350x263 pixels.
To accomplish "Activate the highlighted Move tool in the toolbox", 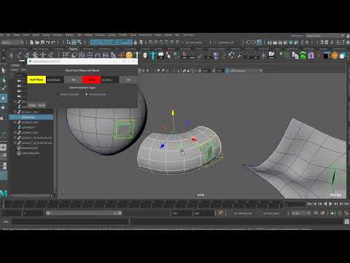I will click(x=4, y=99).
